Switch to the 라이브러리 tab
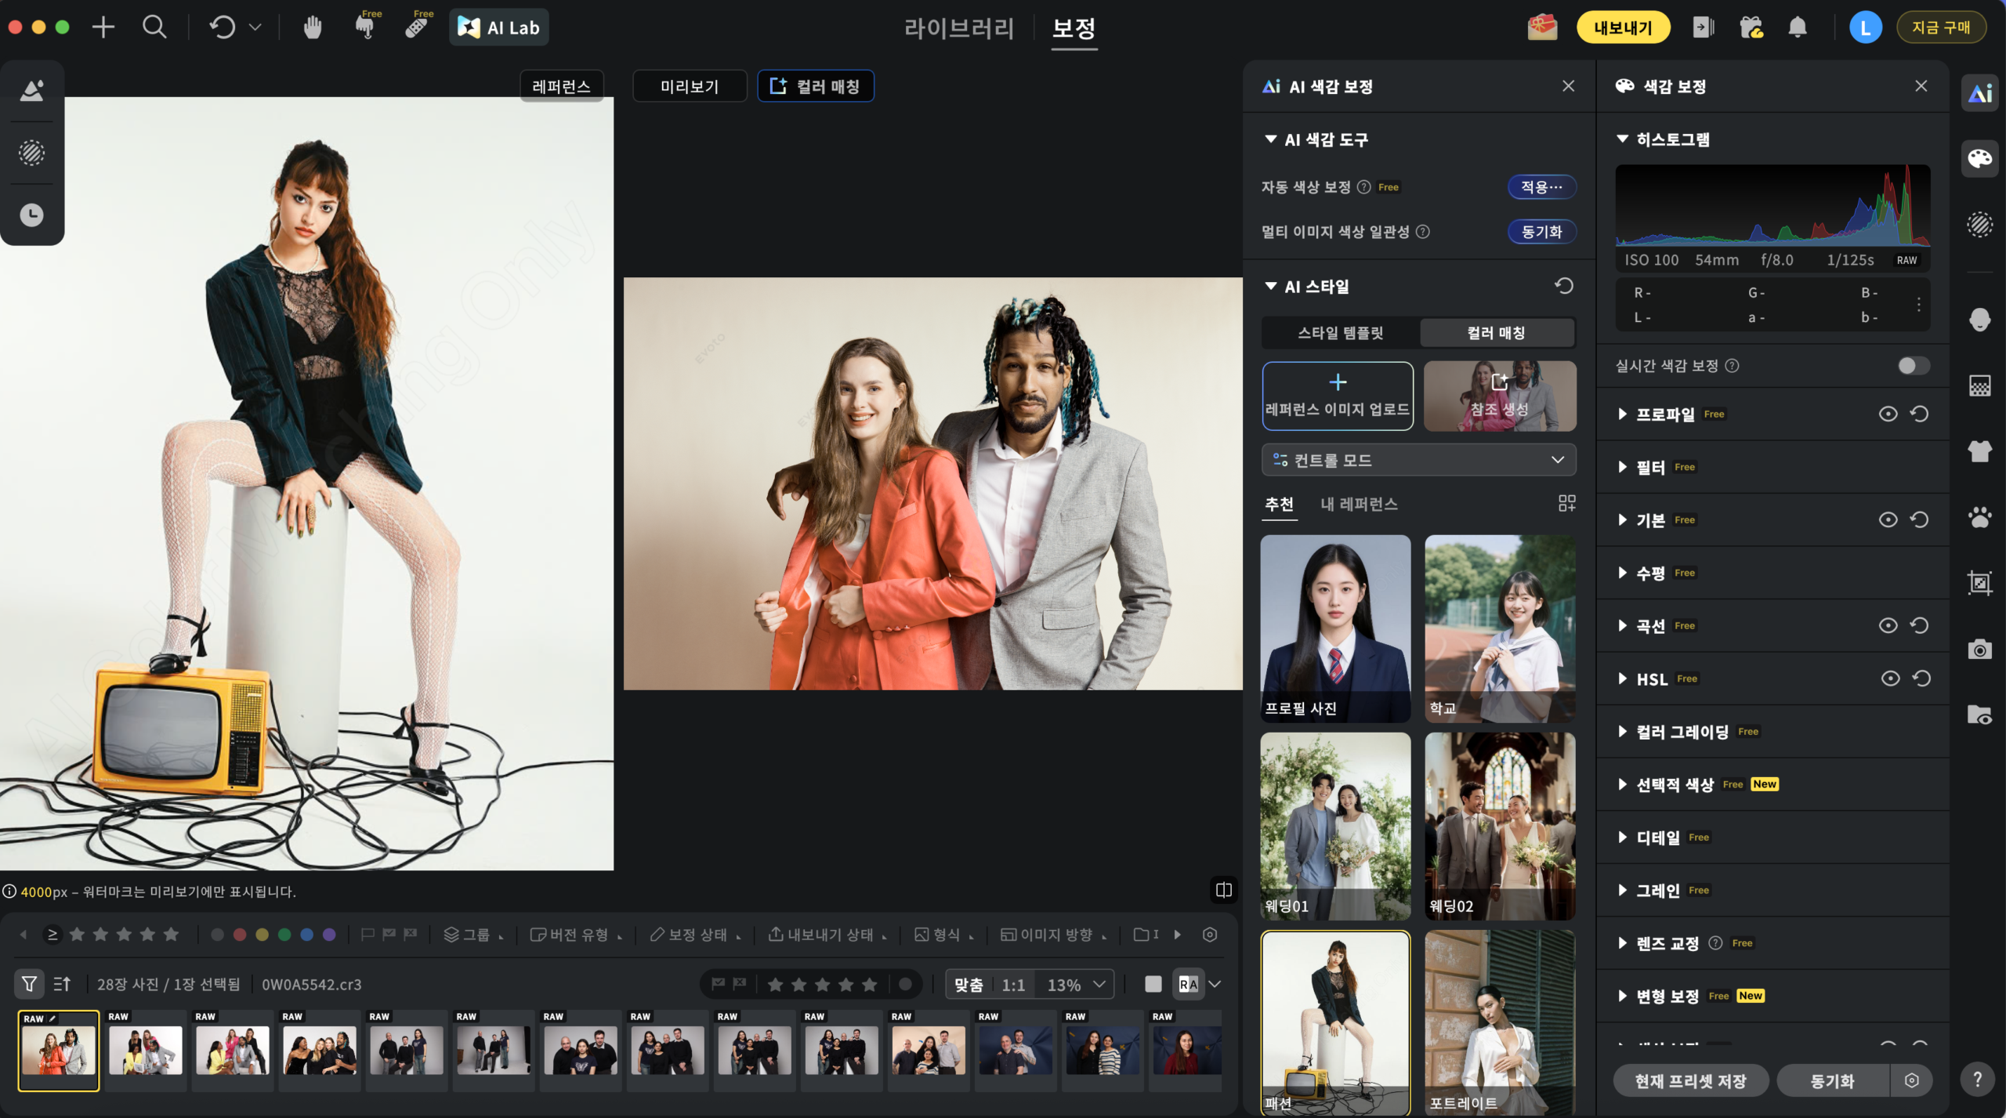The width and height of the screenshot is (2006, 1118). 958,28
